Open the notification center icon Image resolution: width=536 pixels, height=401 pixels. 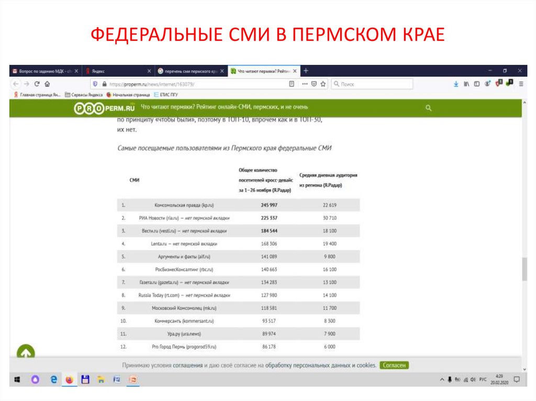[x=517, y=380]
